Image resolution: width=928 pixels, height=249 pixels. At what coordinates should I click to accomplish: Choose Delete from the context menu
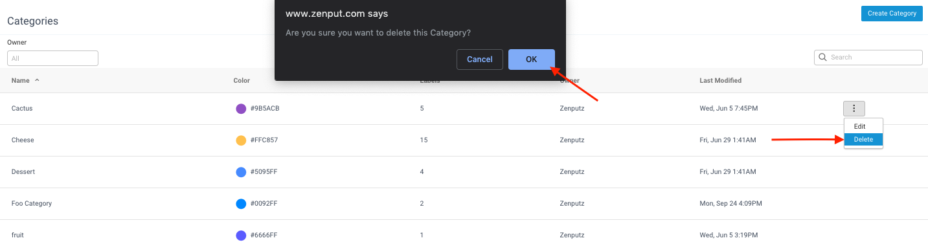pos(863,140)
